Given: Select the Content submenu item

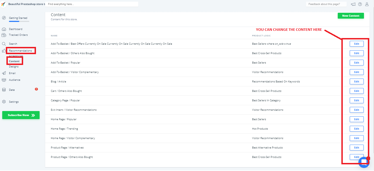Looking at the screenshot, I should point(14,61).
